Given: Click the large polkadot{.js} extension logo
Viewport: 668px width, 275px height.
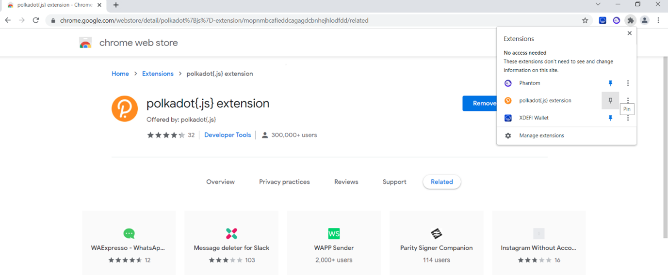Looking at the screenshot, I should 125,108.
